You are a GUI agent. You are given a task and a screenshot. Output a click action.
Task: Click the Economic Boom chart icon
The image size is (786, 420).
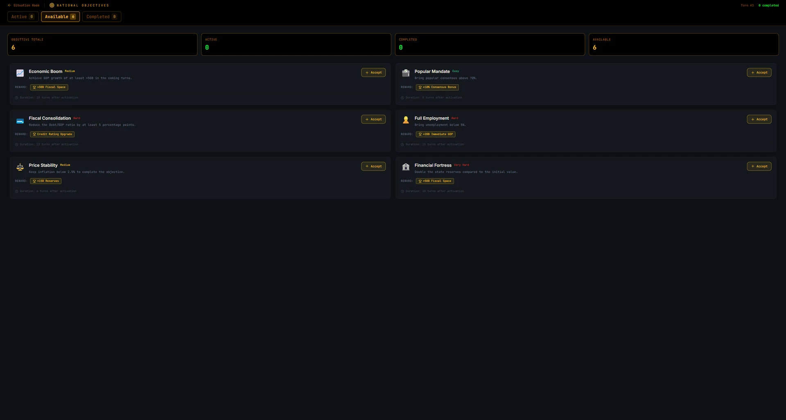tap(20, 73)
